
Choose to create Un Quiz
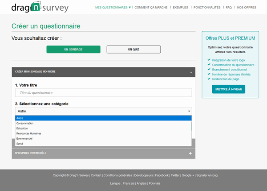133,50
